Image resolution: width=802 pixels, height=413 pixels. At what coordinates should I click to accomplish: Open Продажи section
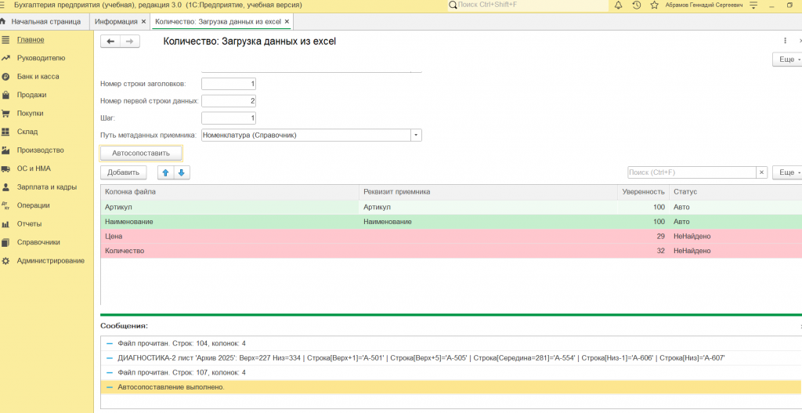tap(31, 95)
